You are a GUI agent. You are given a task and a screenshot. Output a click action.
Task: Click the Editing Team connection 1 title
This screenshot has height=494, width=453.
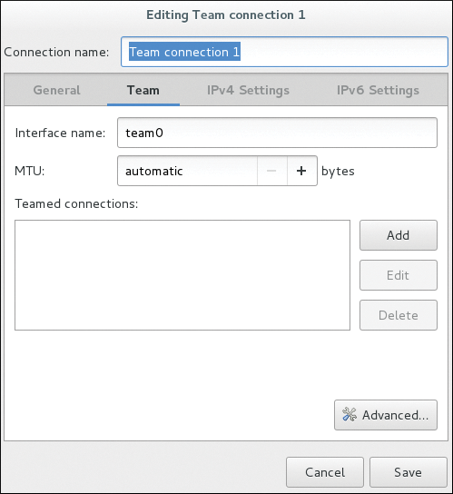click(226, 15)
